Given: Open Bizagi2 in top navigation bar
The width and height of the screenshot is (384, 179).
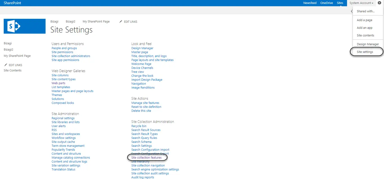Looking at the screenshot, I should pyautogui.click(x=70, y=22).
